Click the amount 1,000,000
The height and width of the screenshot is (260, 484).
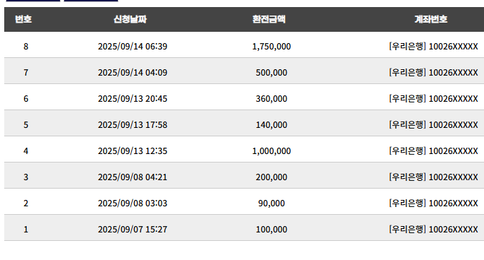(x=272, y=151)
